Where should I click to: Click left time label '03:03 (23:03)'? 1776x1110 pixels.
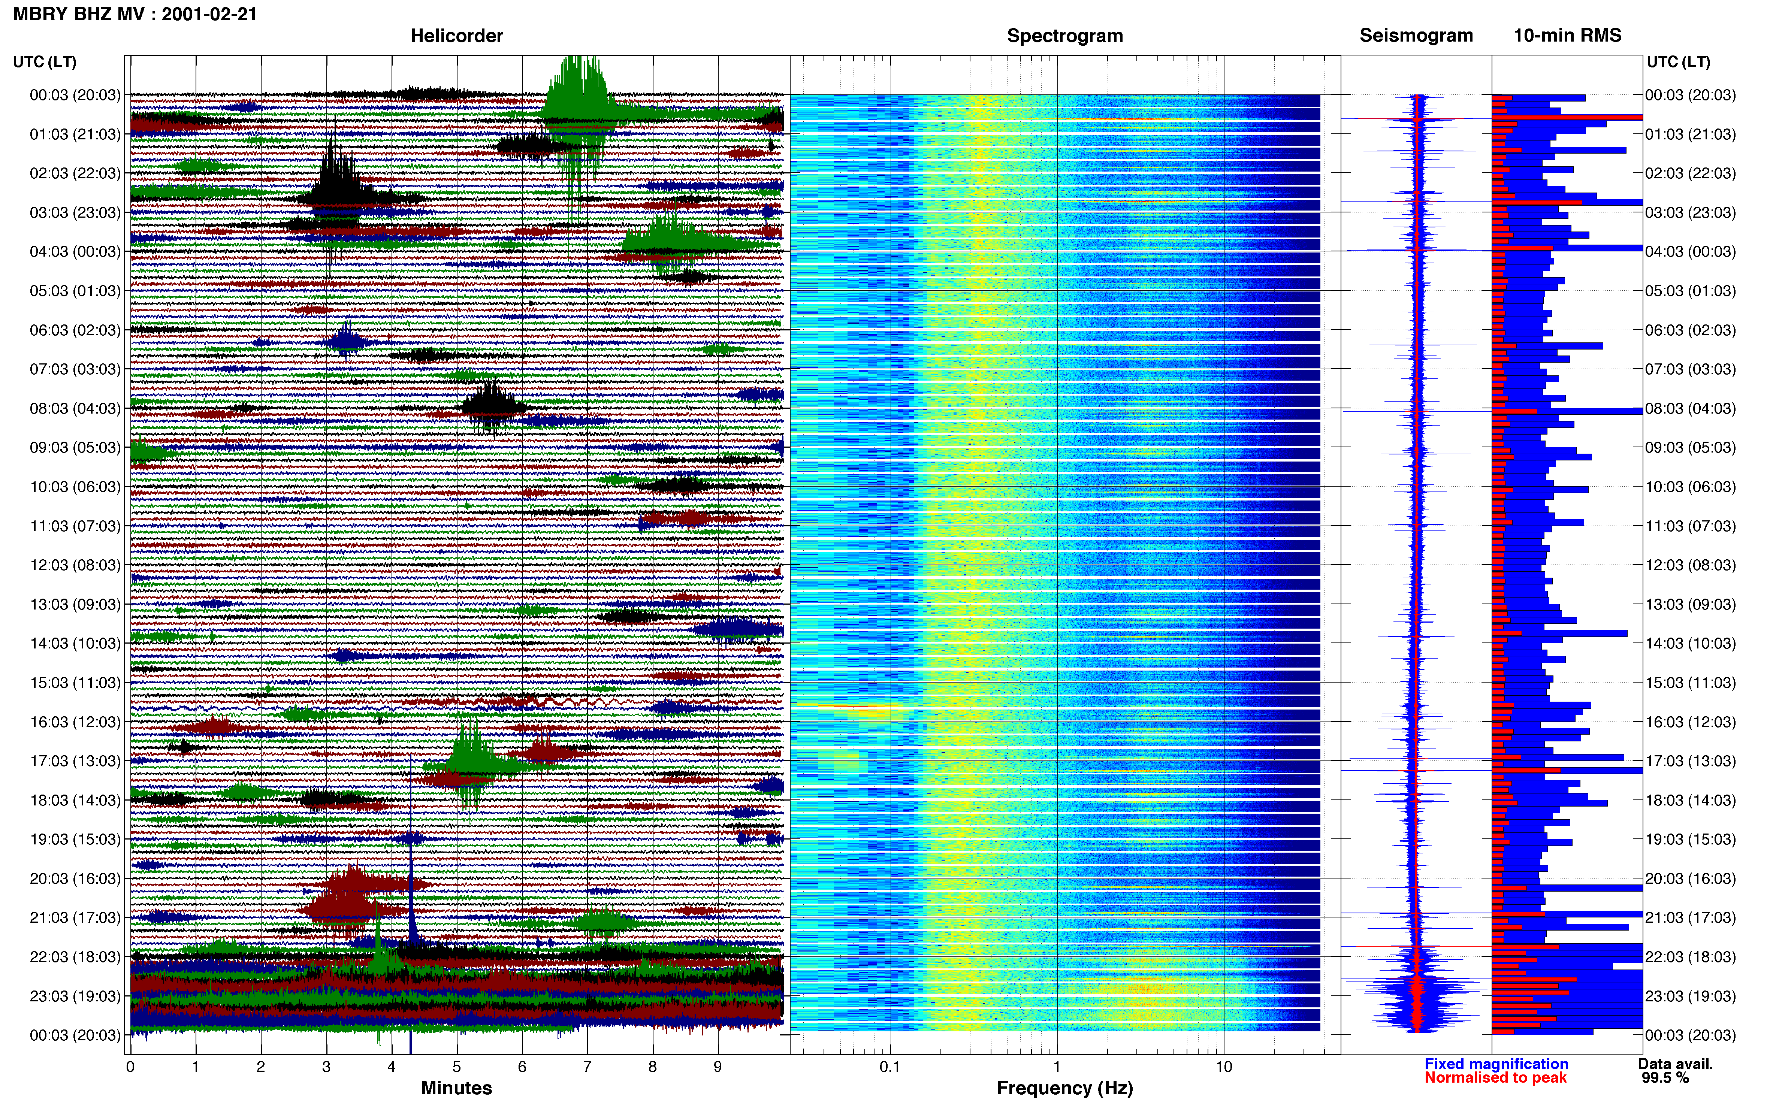[75, 213]
